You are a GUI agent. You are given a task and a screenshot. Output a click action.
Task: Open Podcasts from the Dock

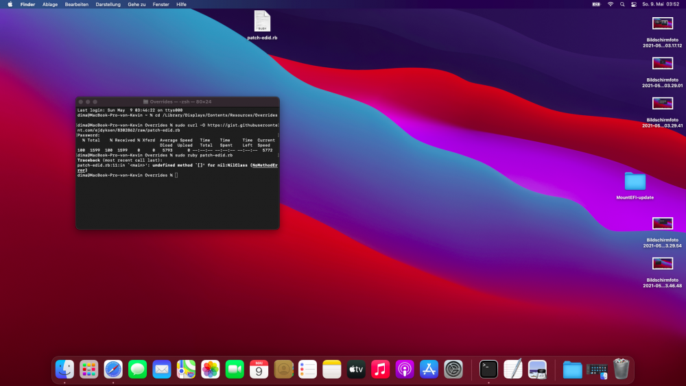[405, 370]
